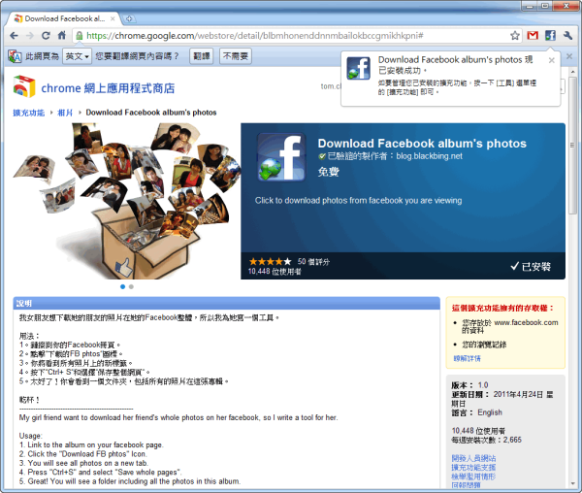Open chrome 網上應用程式商店 store title link

coord(108,88)
